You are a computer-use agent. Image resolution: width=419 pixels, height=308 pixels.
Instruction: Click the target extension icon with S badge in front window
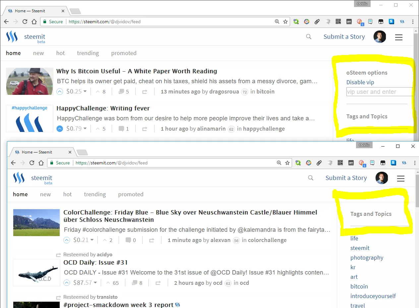(362, 163)
